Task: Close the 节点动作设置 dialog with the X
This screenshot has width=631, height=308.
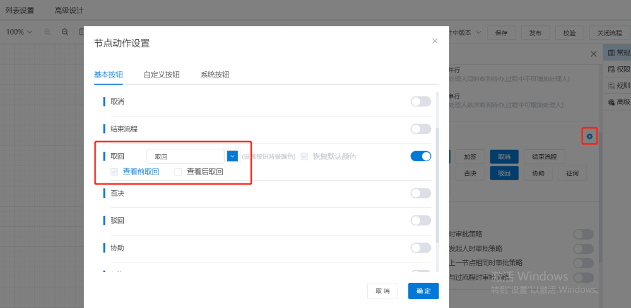Action: tap(435, 41)
